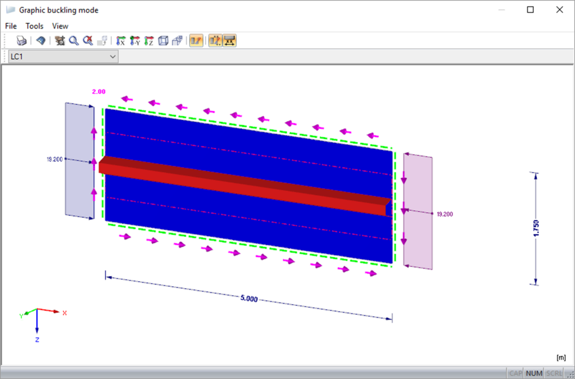Image resolution: width=575 pixels, height=379 pixels.
Task: Switch to perspective view
Action: coord(177,41)
